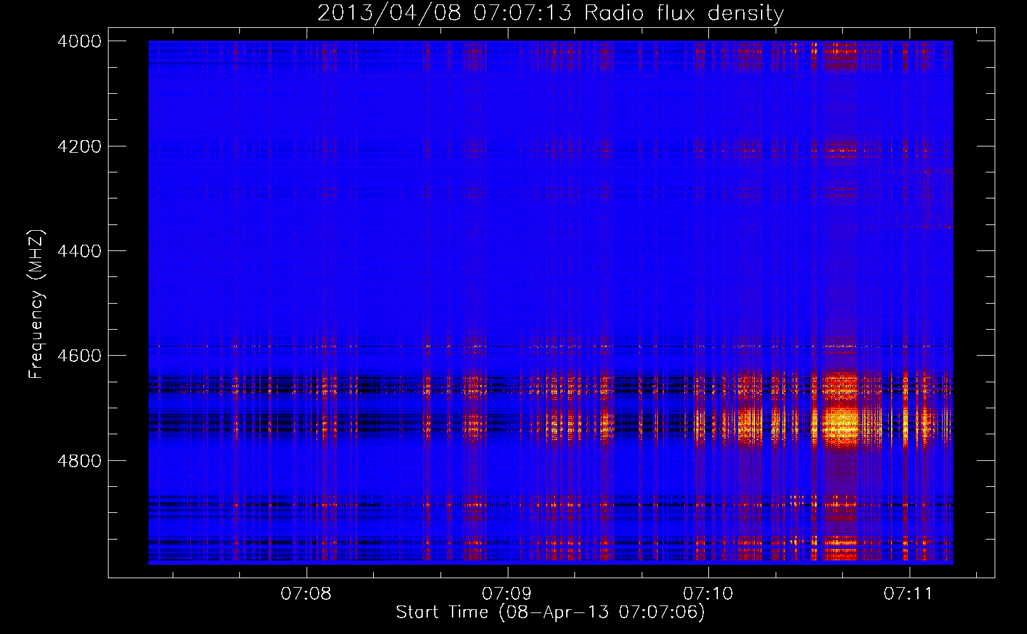The height and width of the screenshot is (634, 1027).
Task: Select the 4600 frequency axis label
Action: point(79,356)
